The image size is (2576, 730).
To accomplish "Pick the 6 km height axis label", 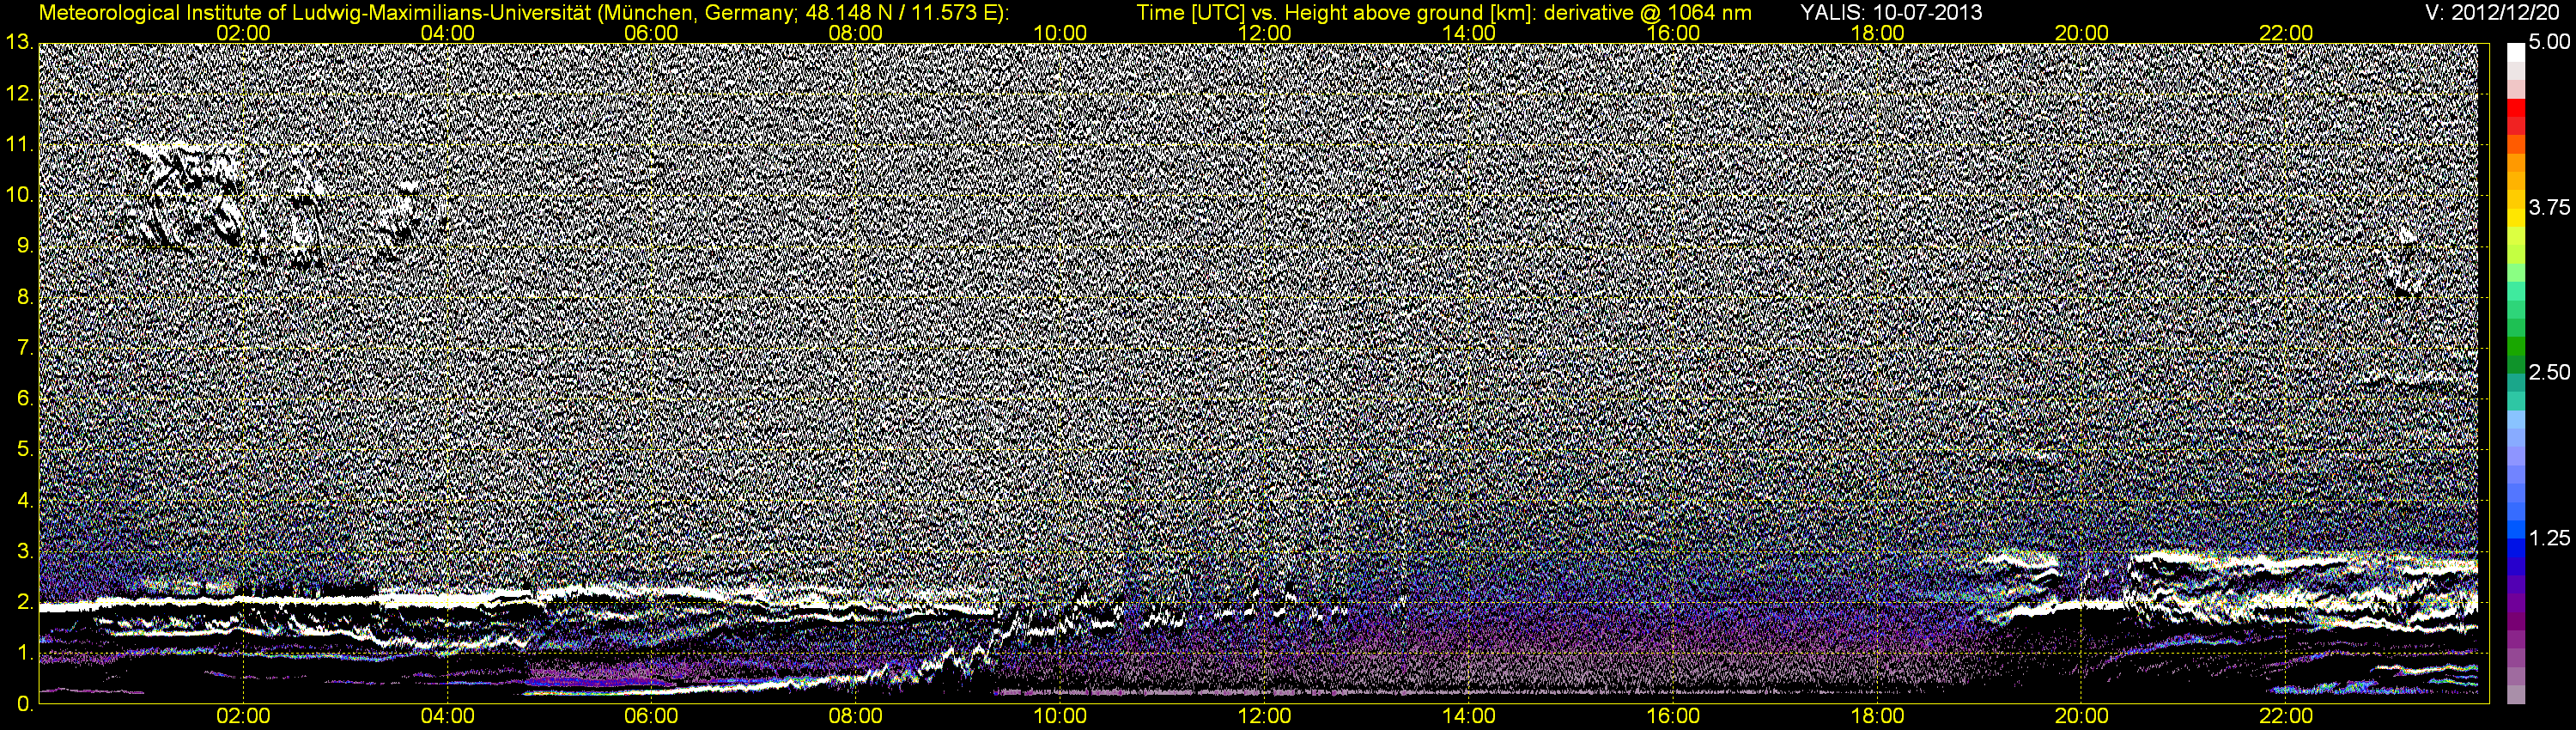I will point(25,399).
